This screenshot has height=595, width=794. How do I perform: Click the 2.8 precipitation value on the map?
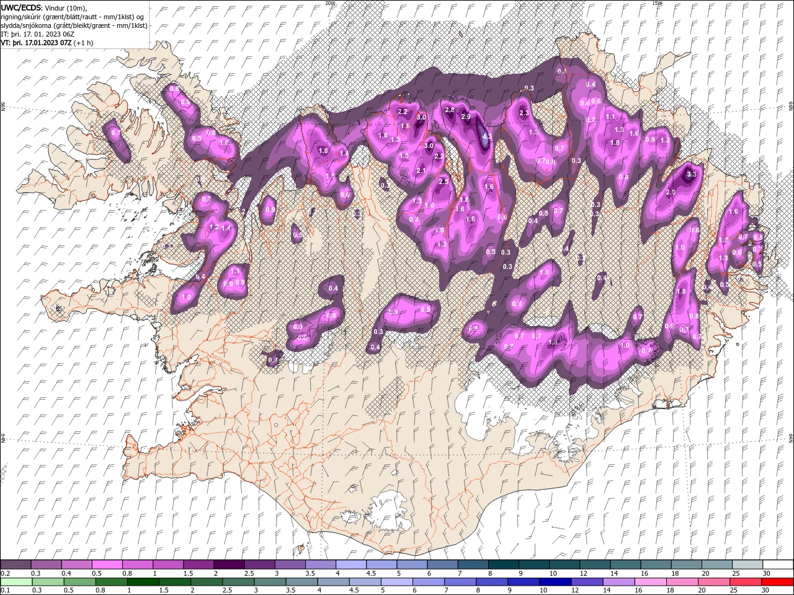(x=450, y=110)
